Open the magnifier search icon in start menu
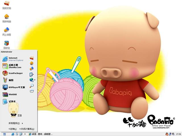This screenshot has height=136, width=182. coord(32,86)
